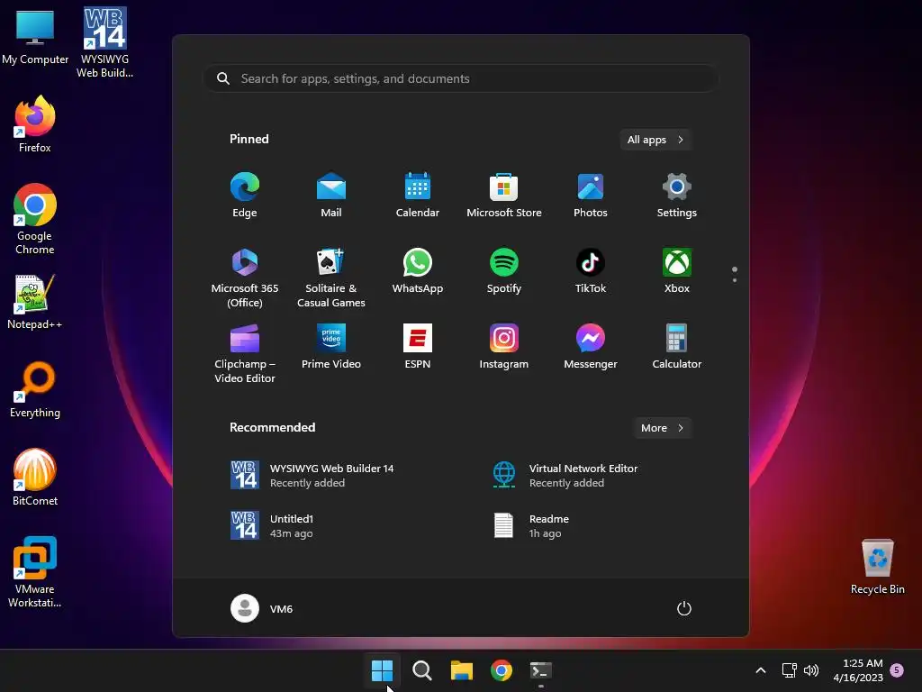Open notification badge showing 5
Viewport: 922px width, 692px height.
coord(897,670)
